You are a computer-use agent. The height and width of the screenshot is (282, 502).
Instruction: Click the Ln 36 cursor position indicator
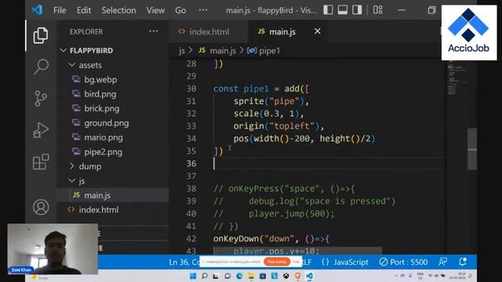(184, 262)
